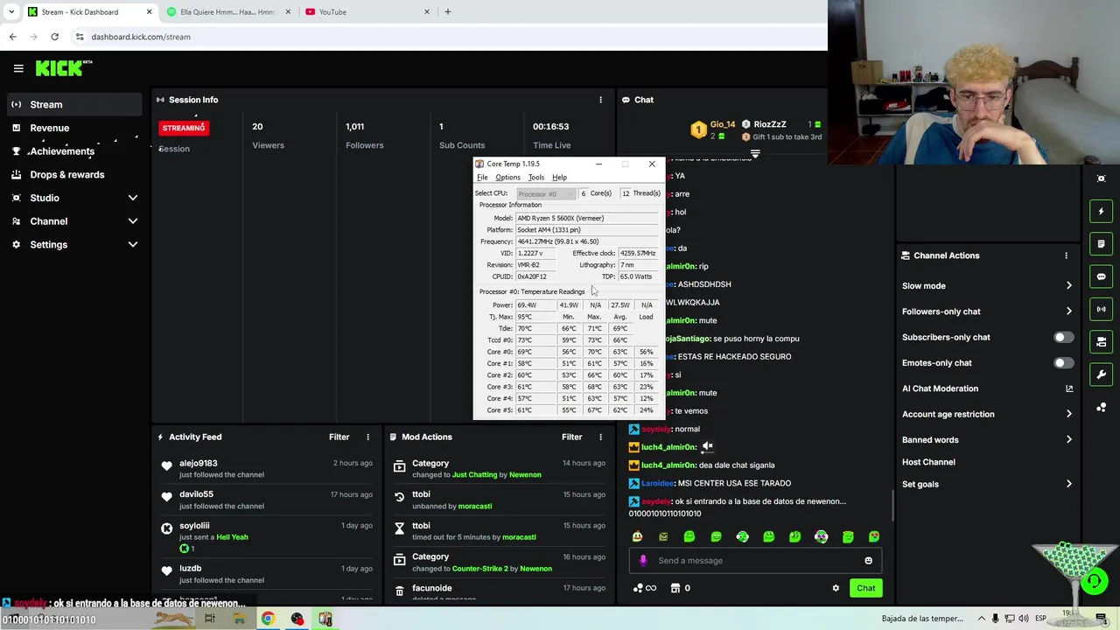Viewport: 1120px width, 630px height.
Task: Open Options menu in Core Temp
Action: tap(507, 178)
